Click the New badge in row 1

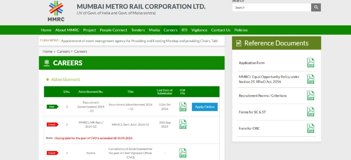click(x=52, y=107)
